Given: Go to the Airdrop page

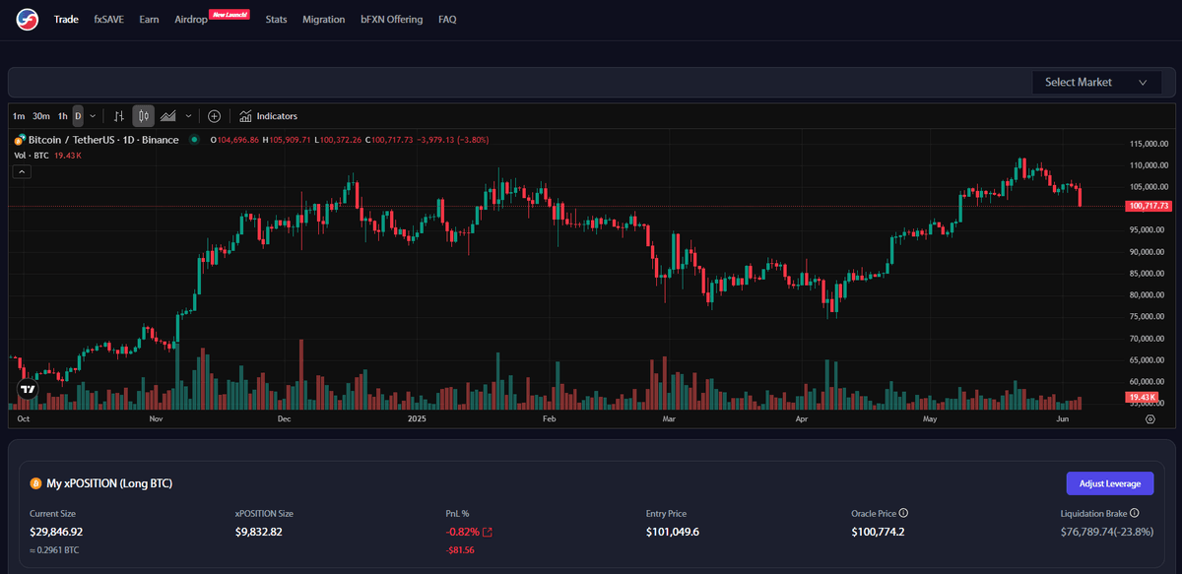Looking at the screenshot, I should (x=191, y=20).
